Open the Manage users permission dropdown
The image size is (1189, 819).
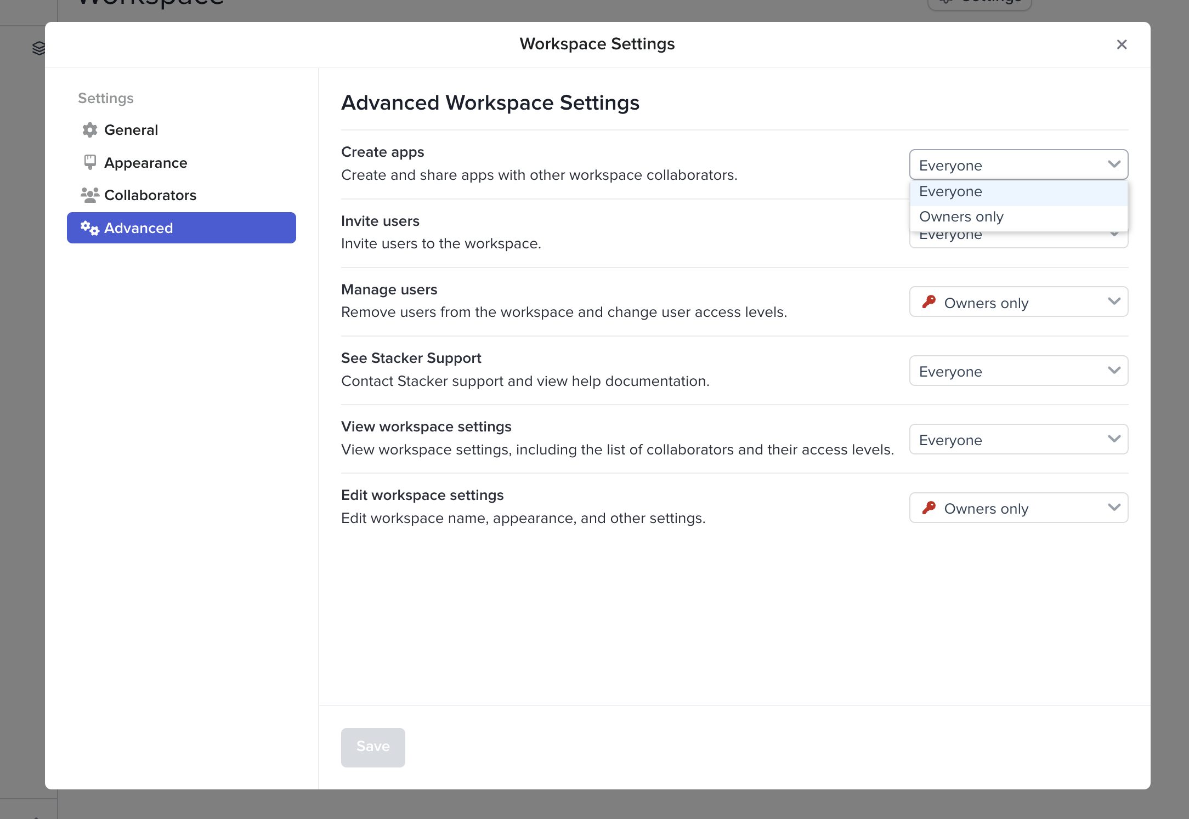[x=1018, y=302]
